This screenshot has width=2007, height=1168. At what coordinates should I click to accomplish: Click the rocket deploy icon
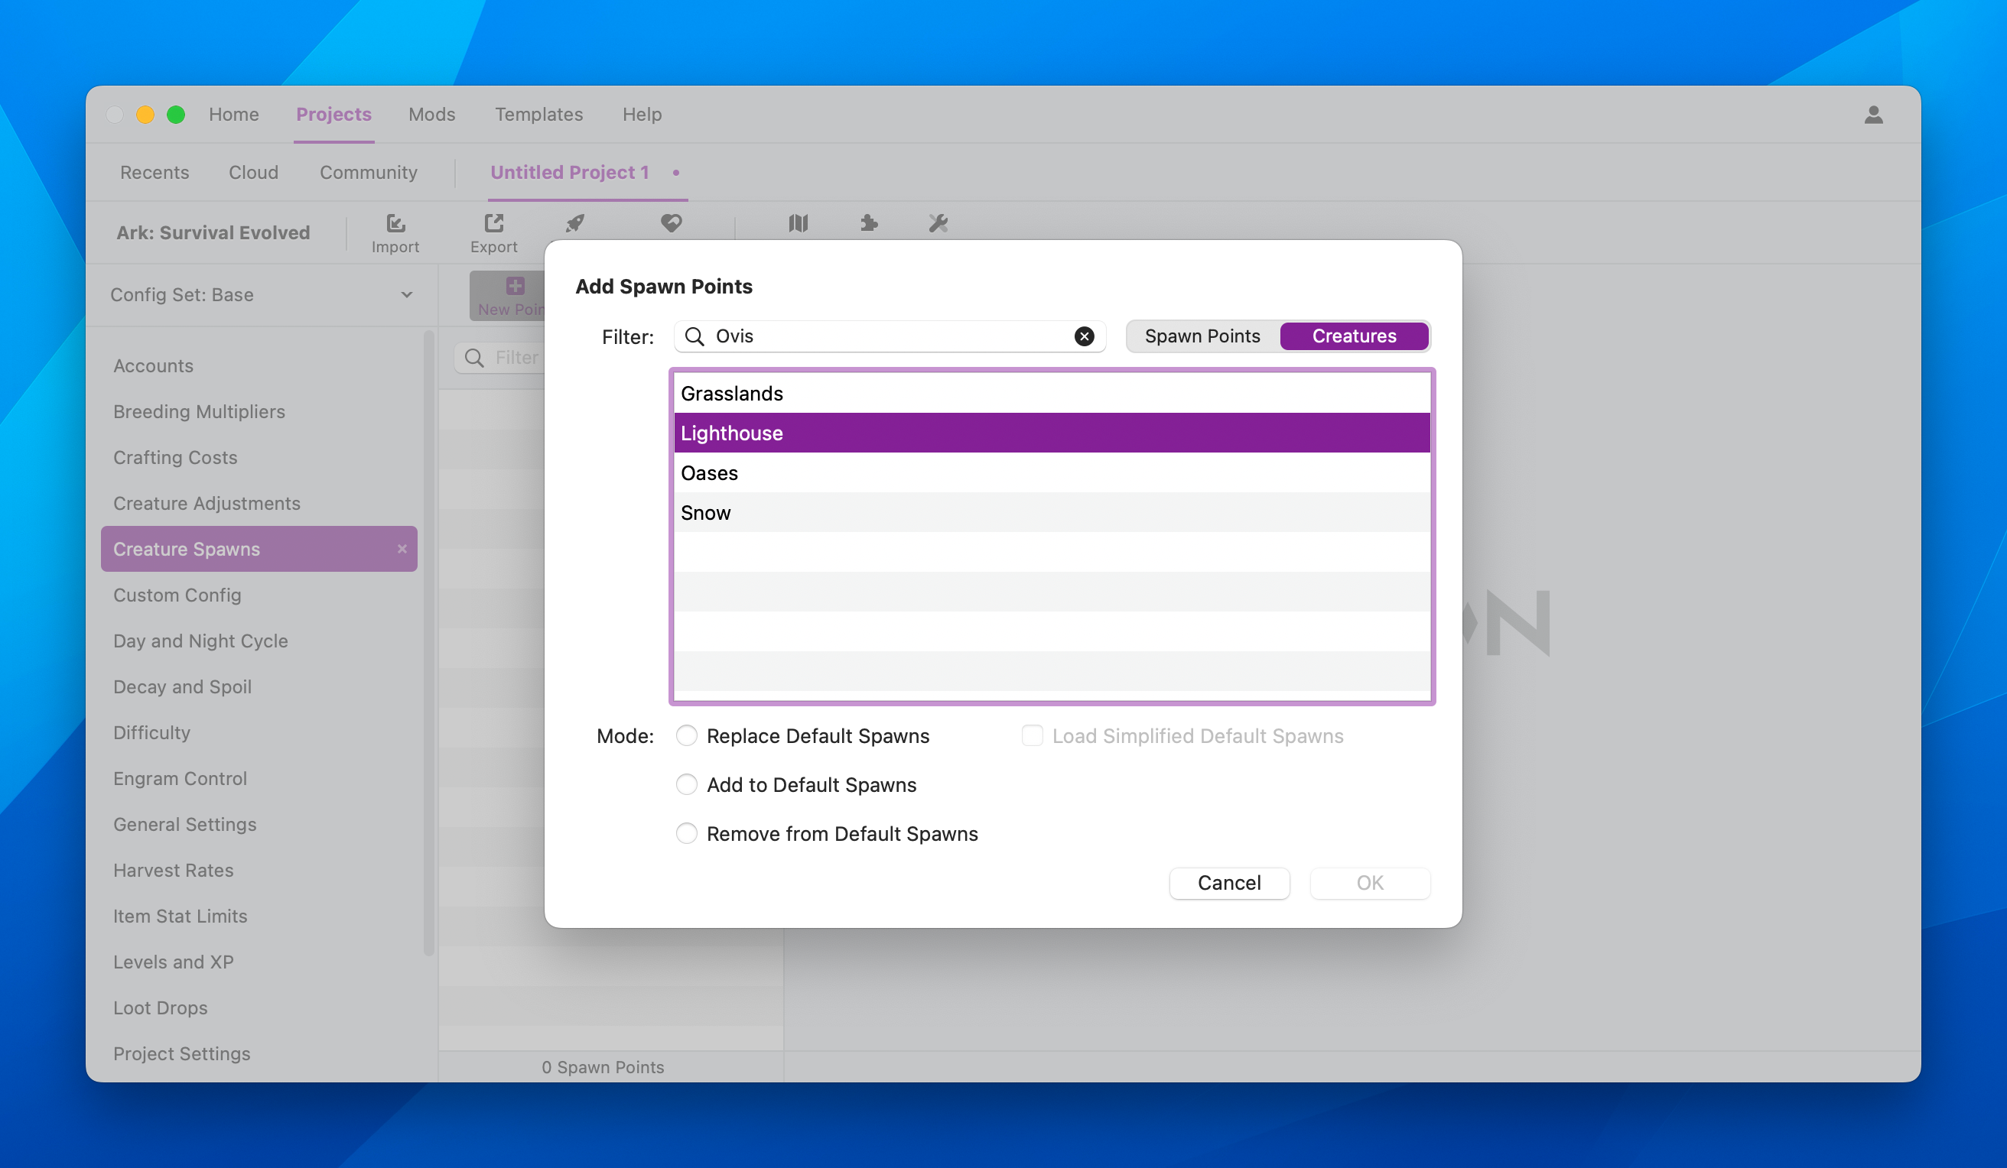point(575,223)
